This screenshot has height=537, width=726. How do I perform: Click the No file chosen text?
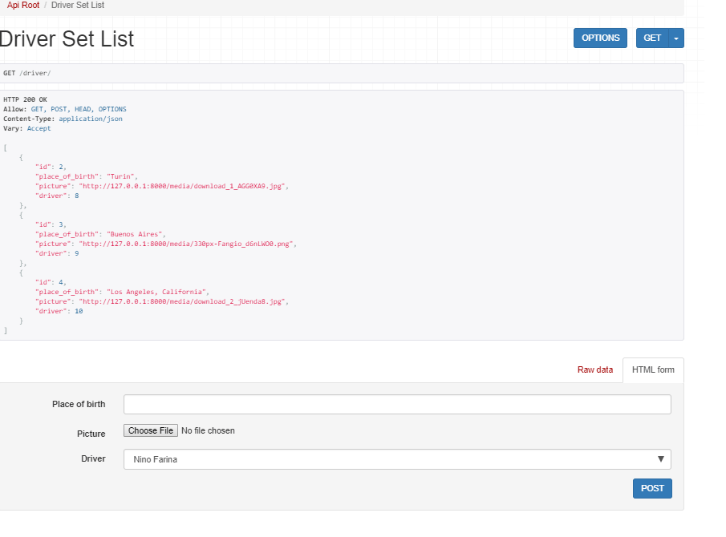tap(208, 430)
